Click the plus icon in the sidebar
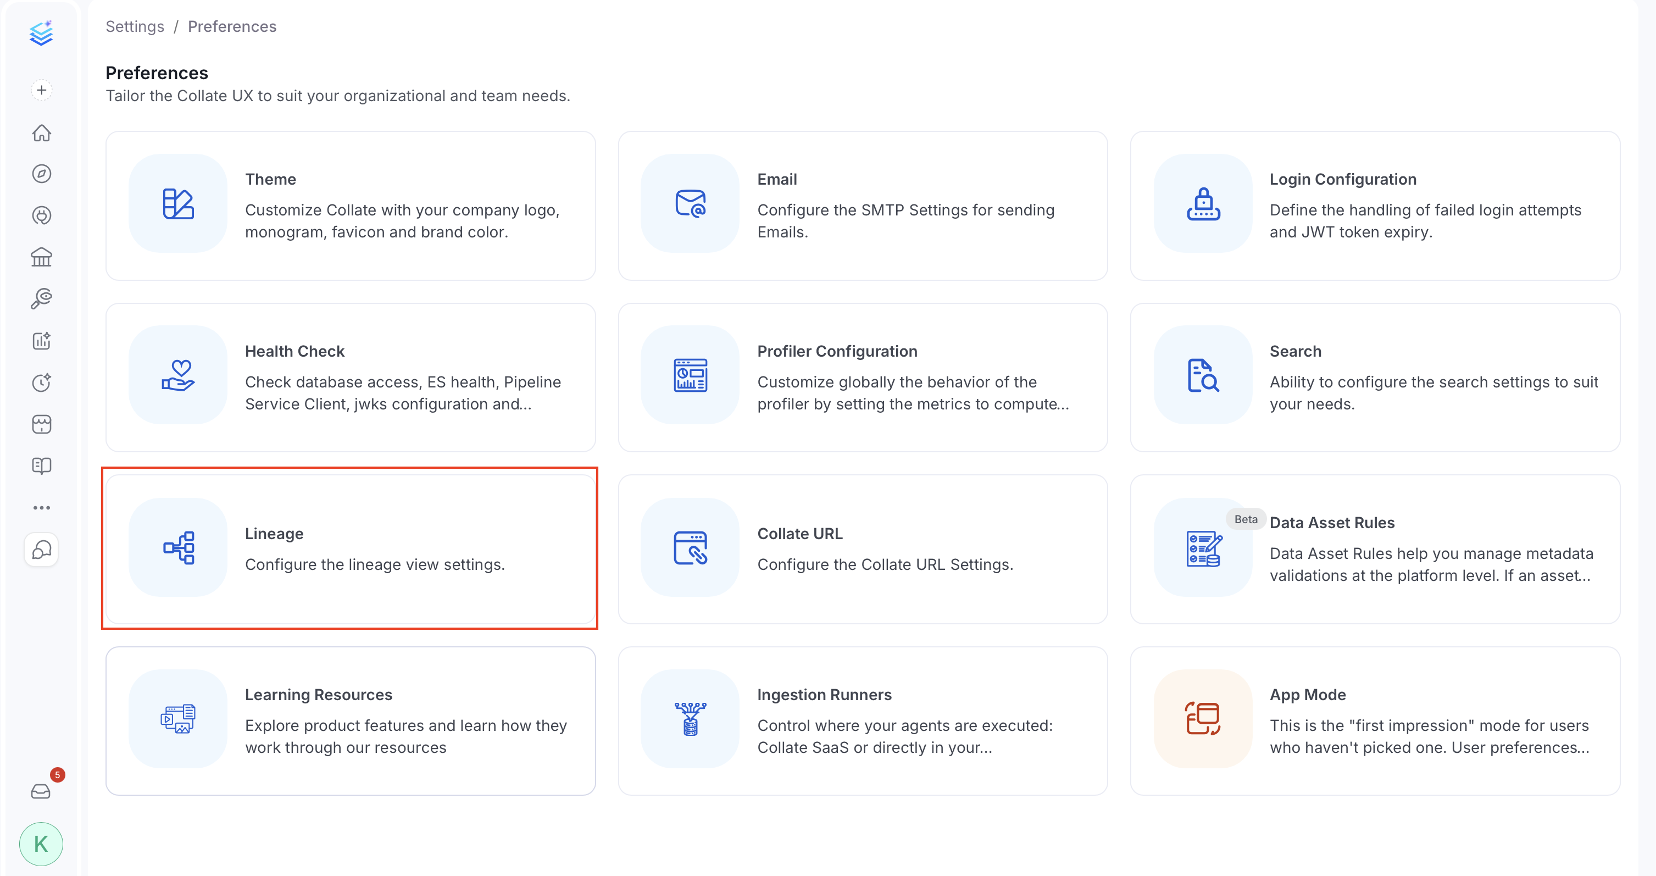 coord(42,90)
